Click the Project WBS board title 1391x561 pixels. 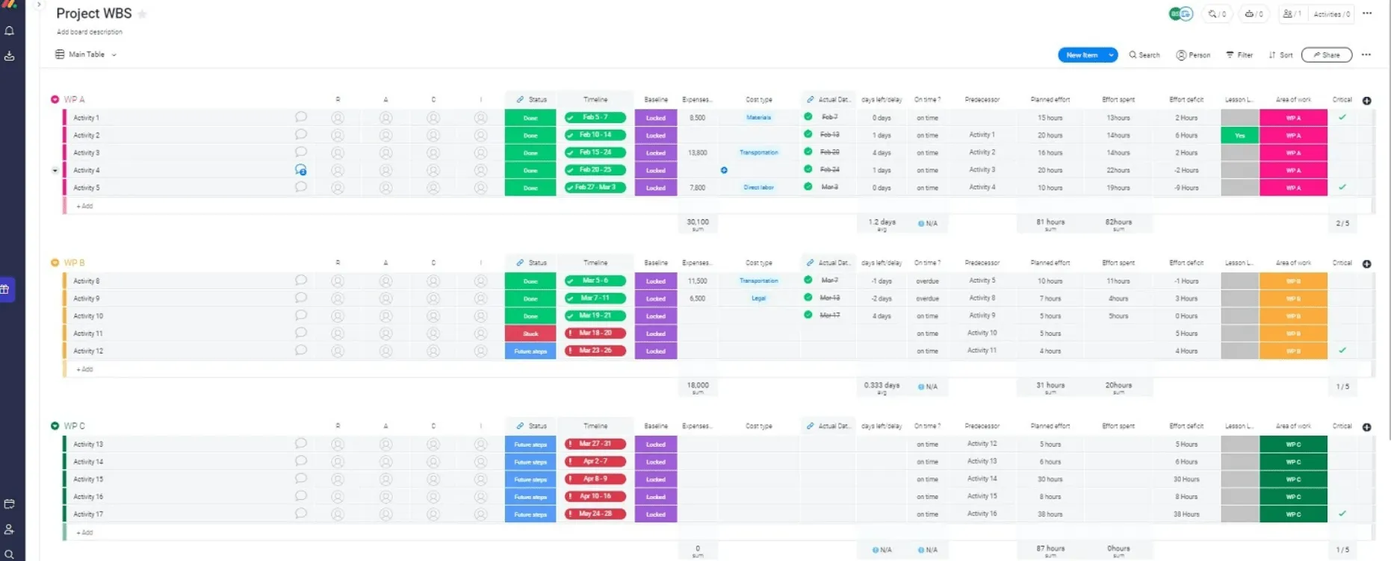94,13
